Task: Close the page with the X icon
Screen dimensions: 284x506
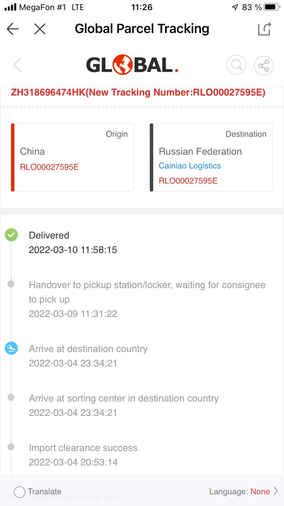Action: click(40, 29)
